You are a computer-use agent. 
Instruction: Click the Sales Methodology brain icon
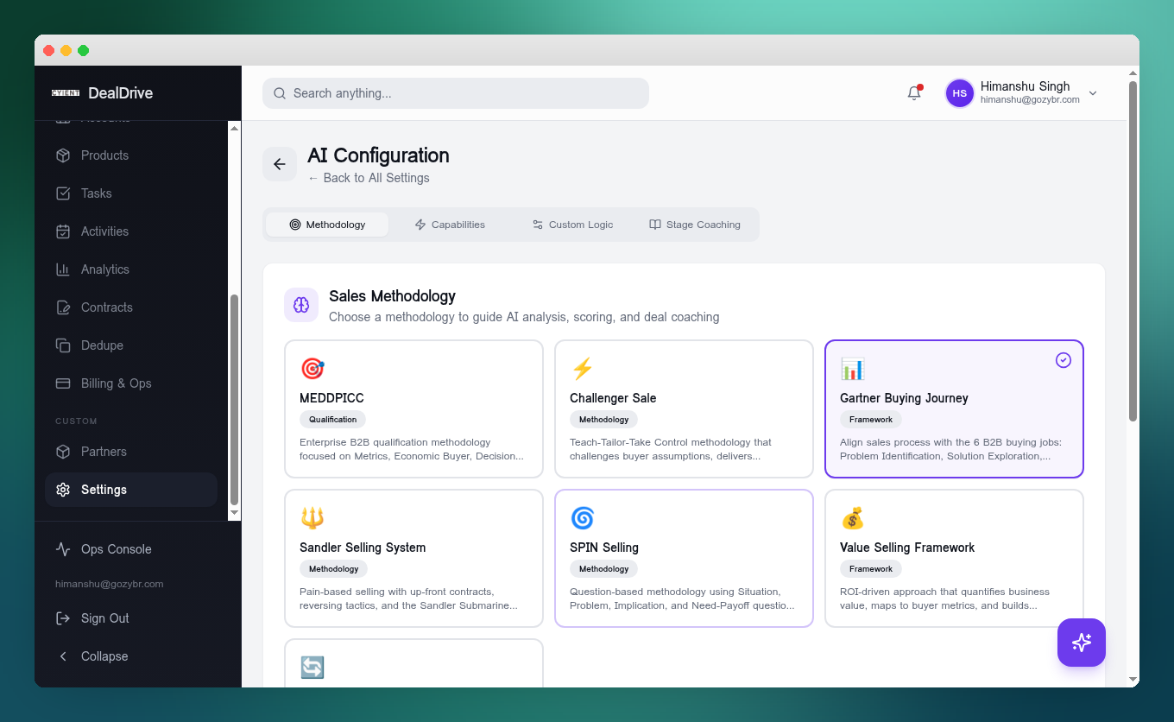point(301,305)
